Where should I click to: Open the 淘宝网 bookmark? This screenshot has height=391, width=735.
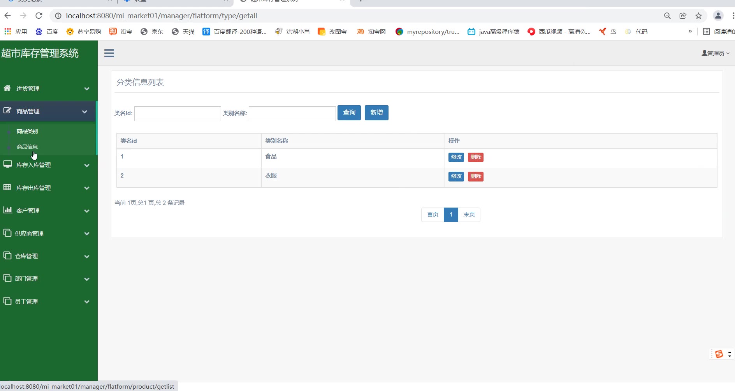(x=371, y=32)
